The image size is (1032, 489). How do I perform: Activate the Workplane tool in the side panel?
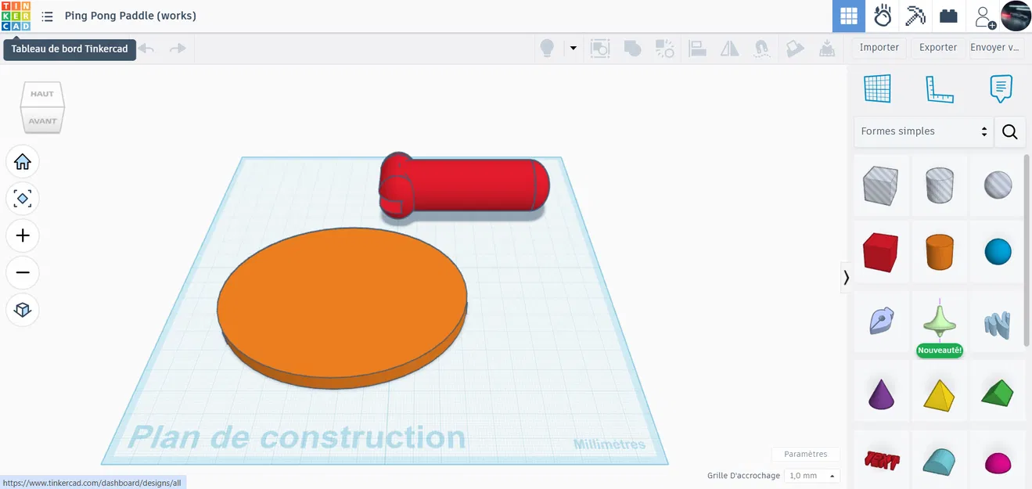877,88
